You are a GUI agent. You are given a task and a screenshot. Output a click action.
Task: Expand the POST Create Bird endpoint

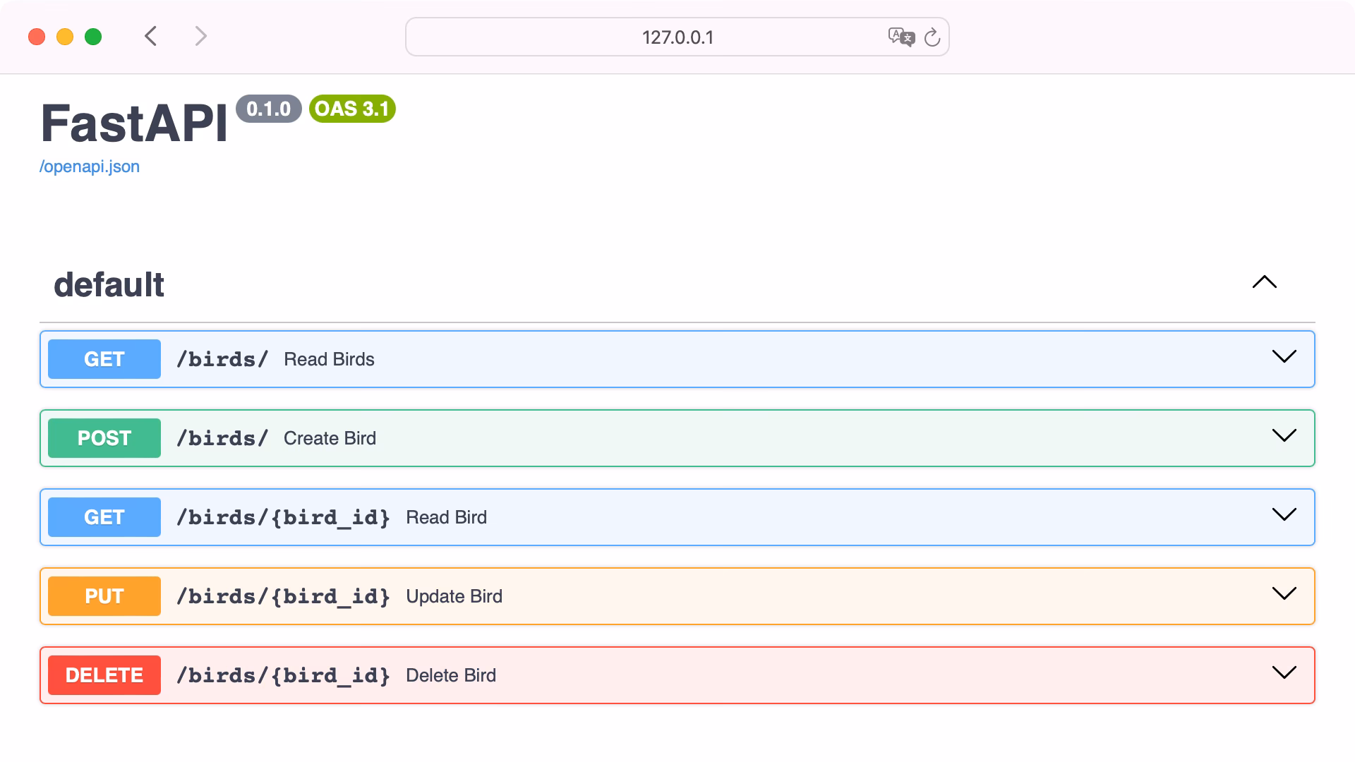1284,436
